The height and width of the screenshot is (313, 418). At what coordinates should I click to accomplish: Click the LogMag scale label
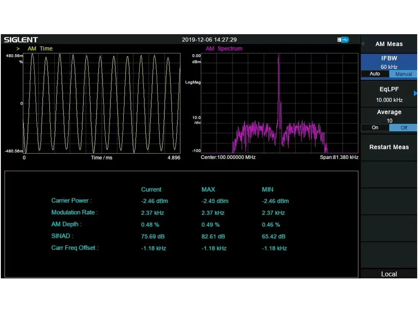tap(193, 82)
